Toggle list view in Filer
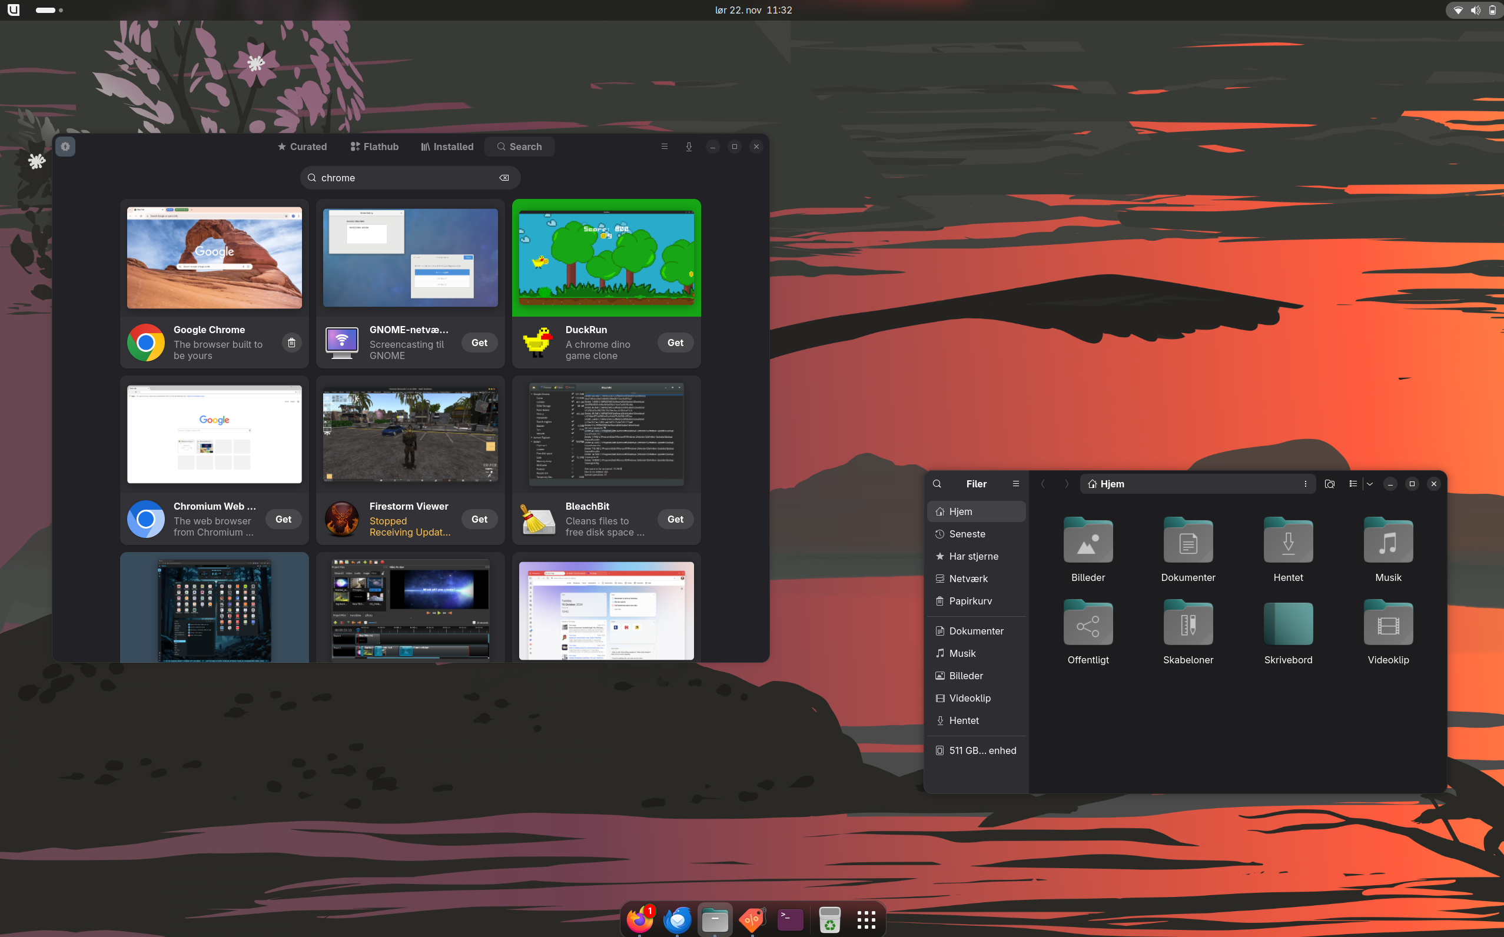This screenshot has width=1504, height=937. click(x=1353, y=484)
